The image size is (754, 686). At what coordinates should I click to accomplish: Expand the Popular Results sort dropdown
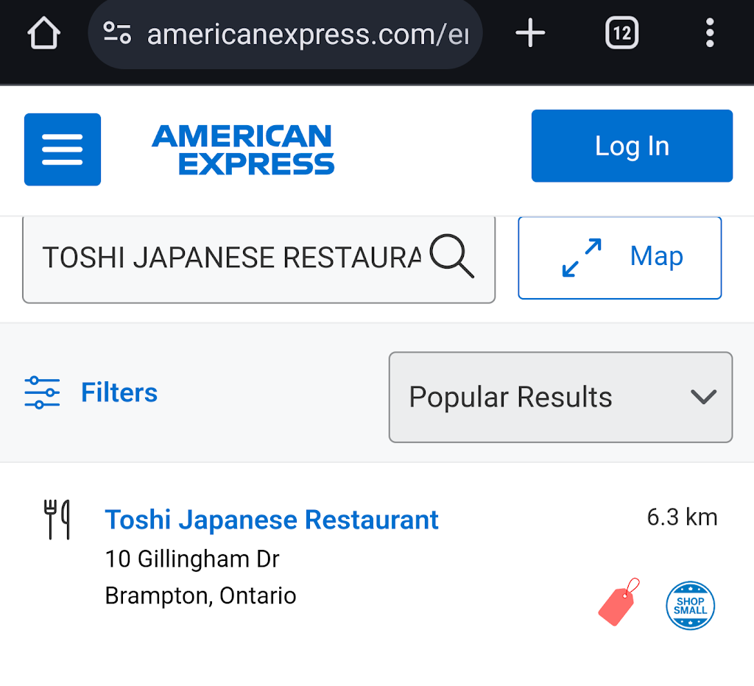point(560,397)
